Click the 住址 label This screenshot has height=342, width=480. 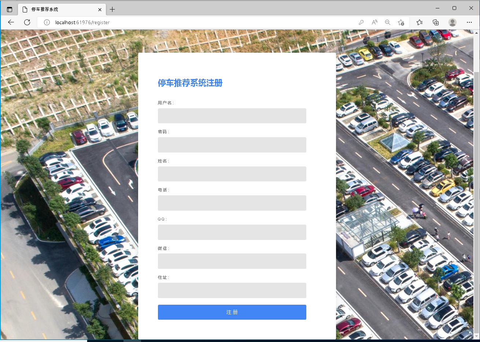tap(163, 277)
